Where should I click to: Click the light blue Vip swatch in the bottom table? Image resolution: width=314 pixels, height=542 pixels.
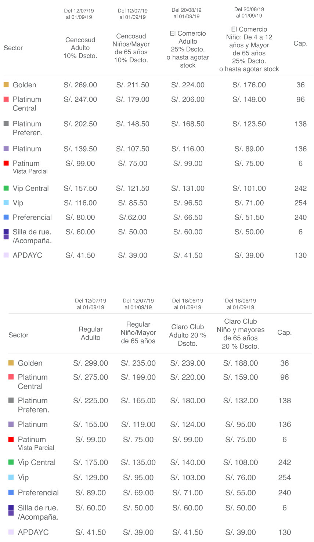coord(11,477)
